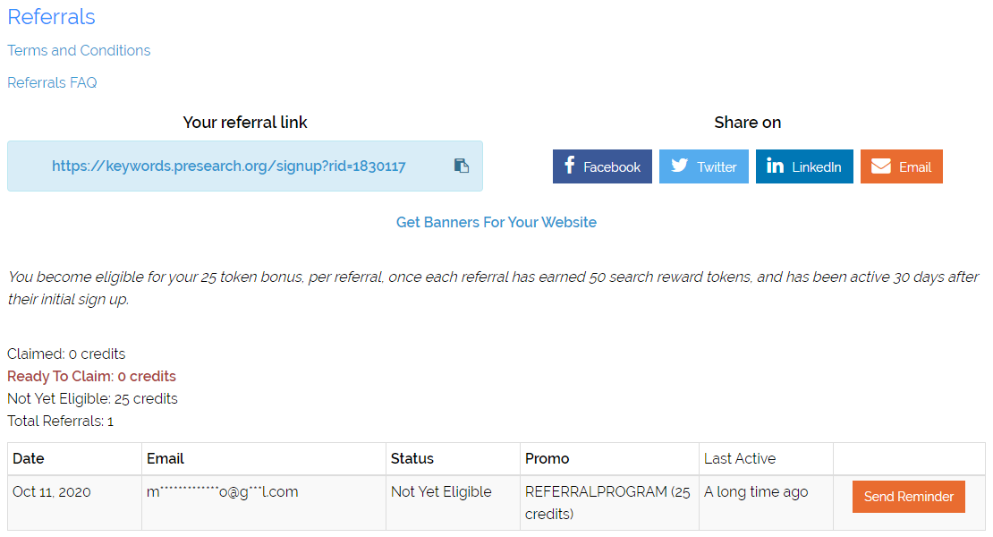Image resolution: width=993 pixels, height=537 pixels.
Task: Open the Referrals FAQ
Action: point(51,81)
